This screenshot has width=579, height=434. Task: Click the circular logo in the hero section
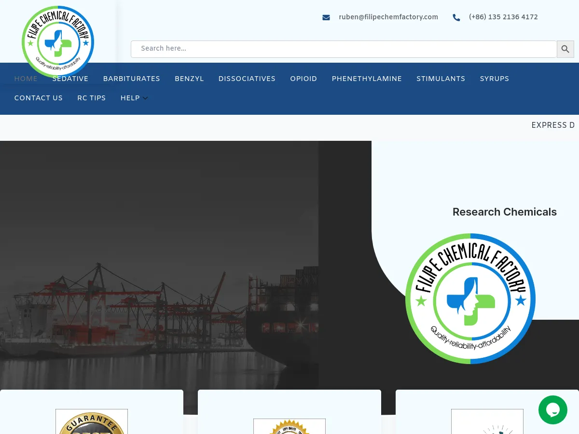coord(470,298)
